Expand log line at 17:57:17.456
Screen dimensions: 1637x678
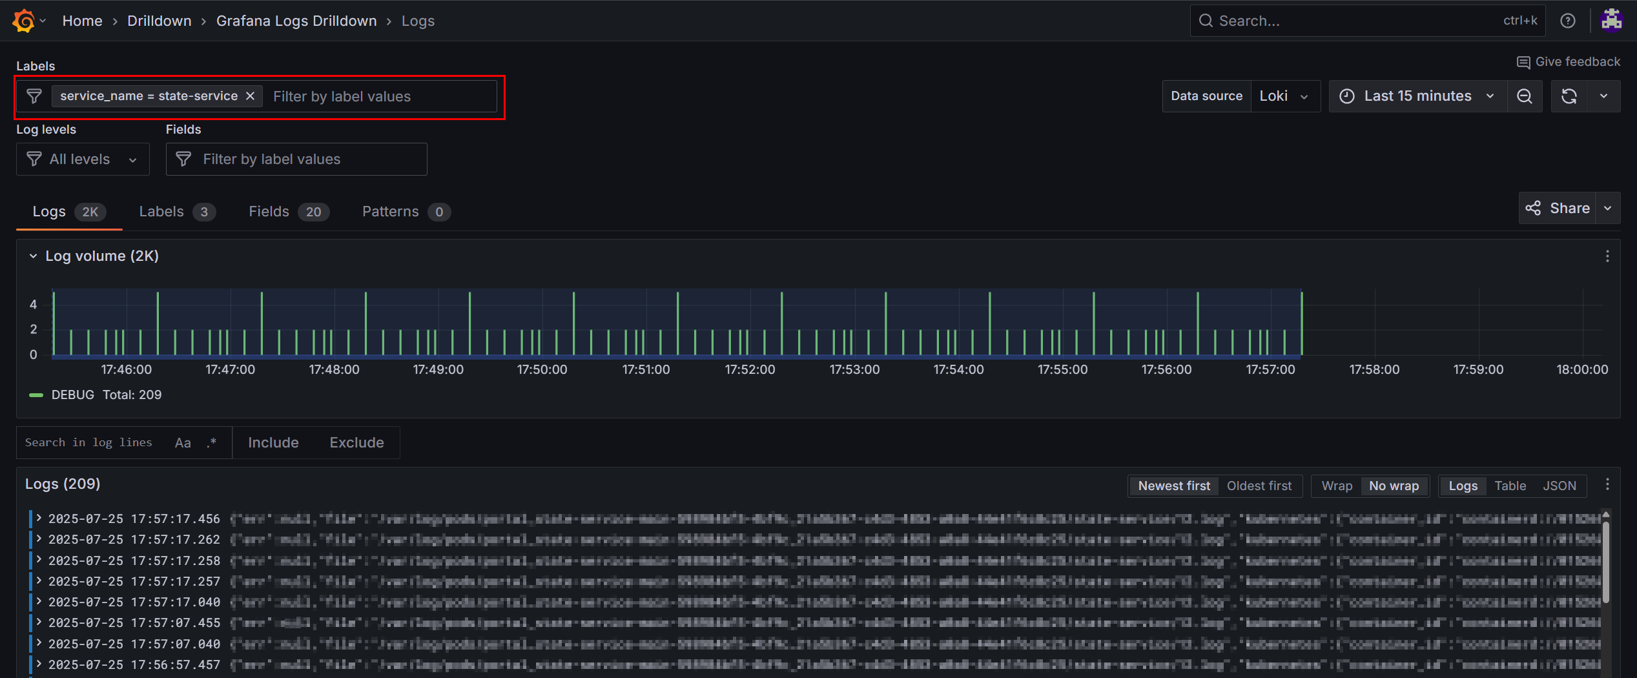point(39,518)
